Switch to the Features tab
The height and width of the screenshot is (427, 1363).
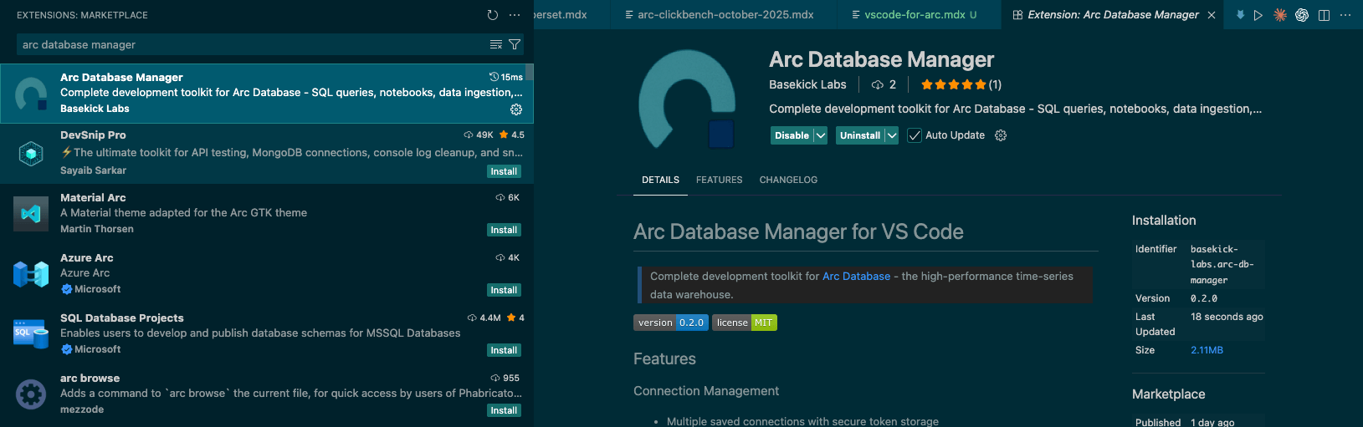pyautogui.click(x=719, y=180)
